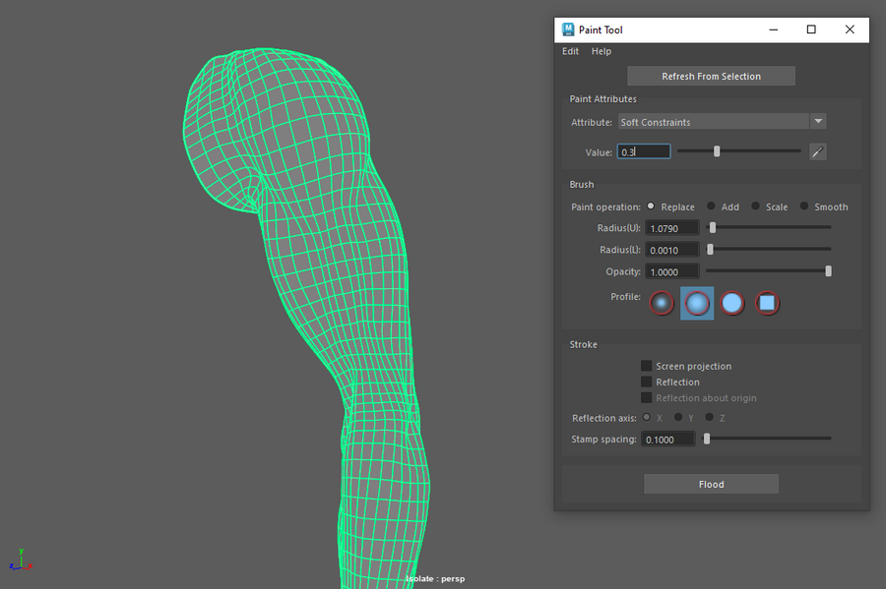The image size is (886, 589).
Task: Select the square brush profile icon
Action: [x=767, y=304]
